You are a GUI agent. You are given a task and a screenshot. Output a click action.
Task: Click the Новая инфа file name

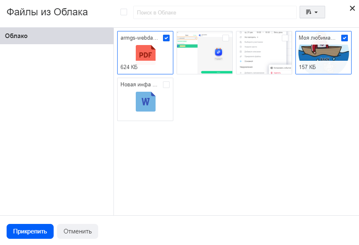point(139,85)
